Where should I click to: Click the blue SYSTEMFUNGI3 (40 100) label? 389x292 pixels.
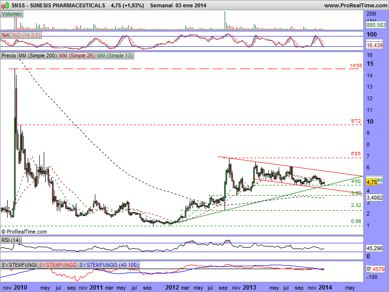click(x=109, y=265)
